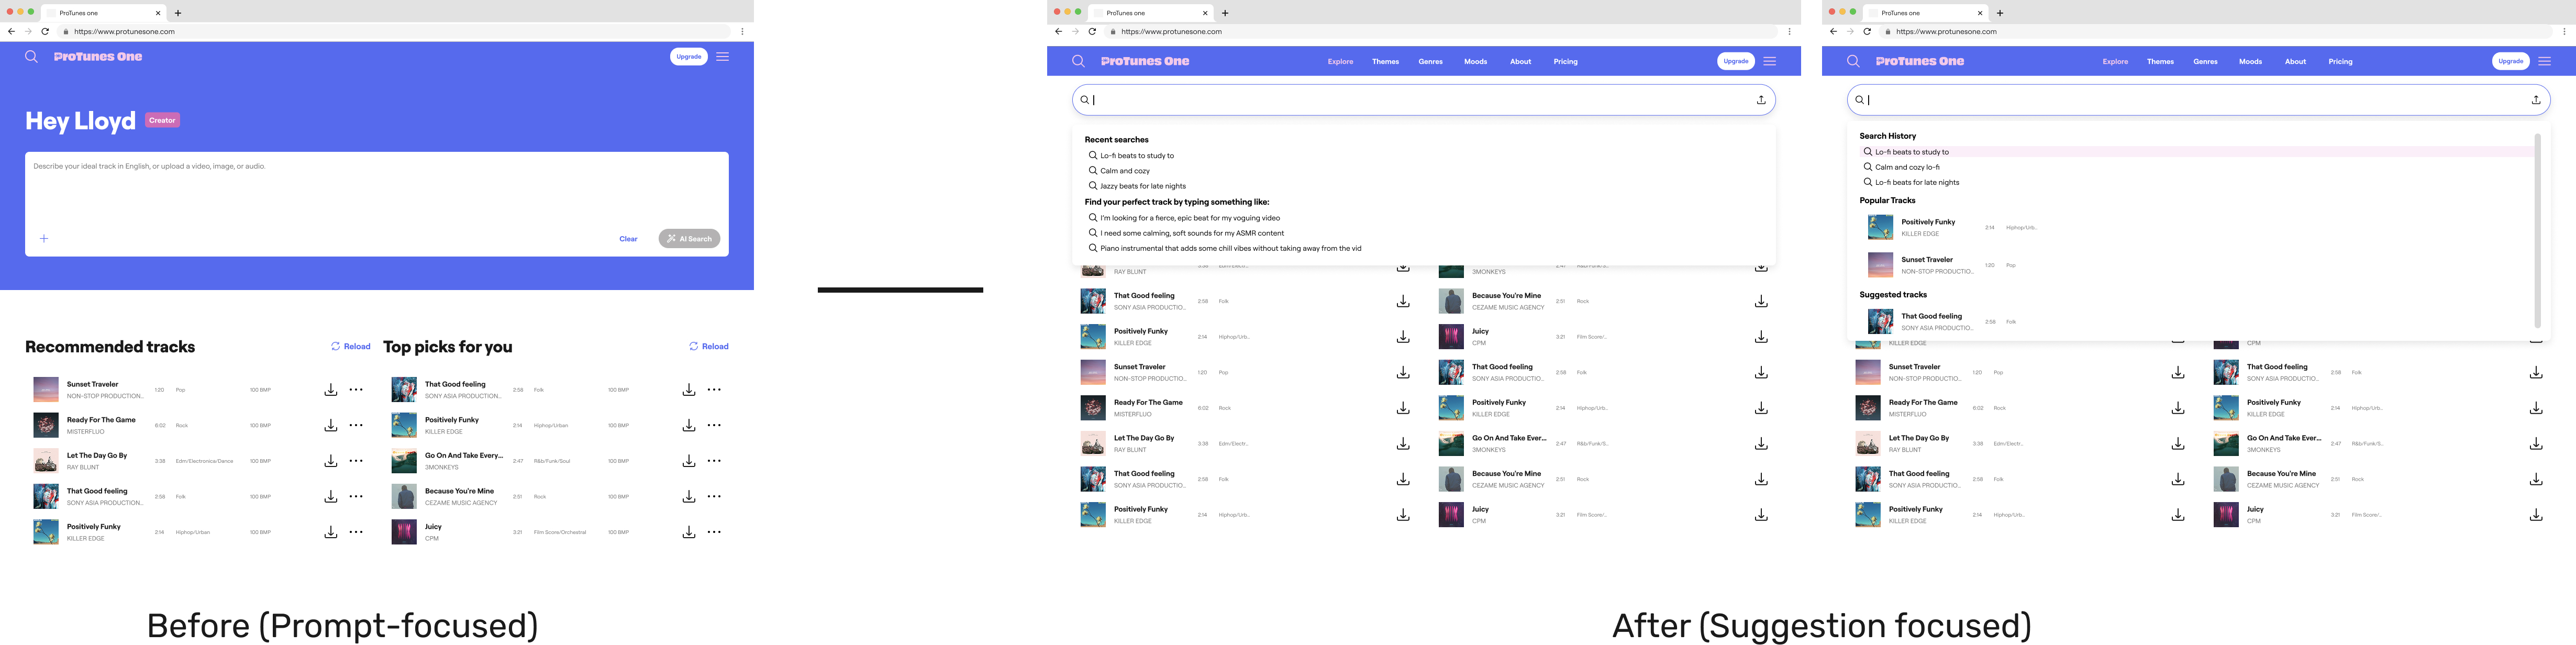Screen dimensions: 2576x645
Task: Reload the Recommended tracks list
Action: (350, 347)
